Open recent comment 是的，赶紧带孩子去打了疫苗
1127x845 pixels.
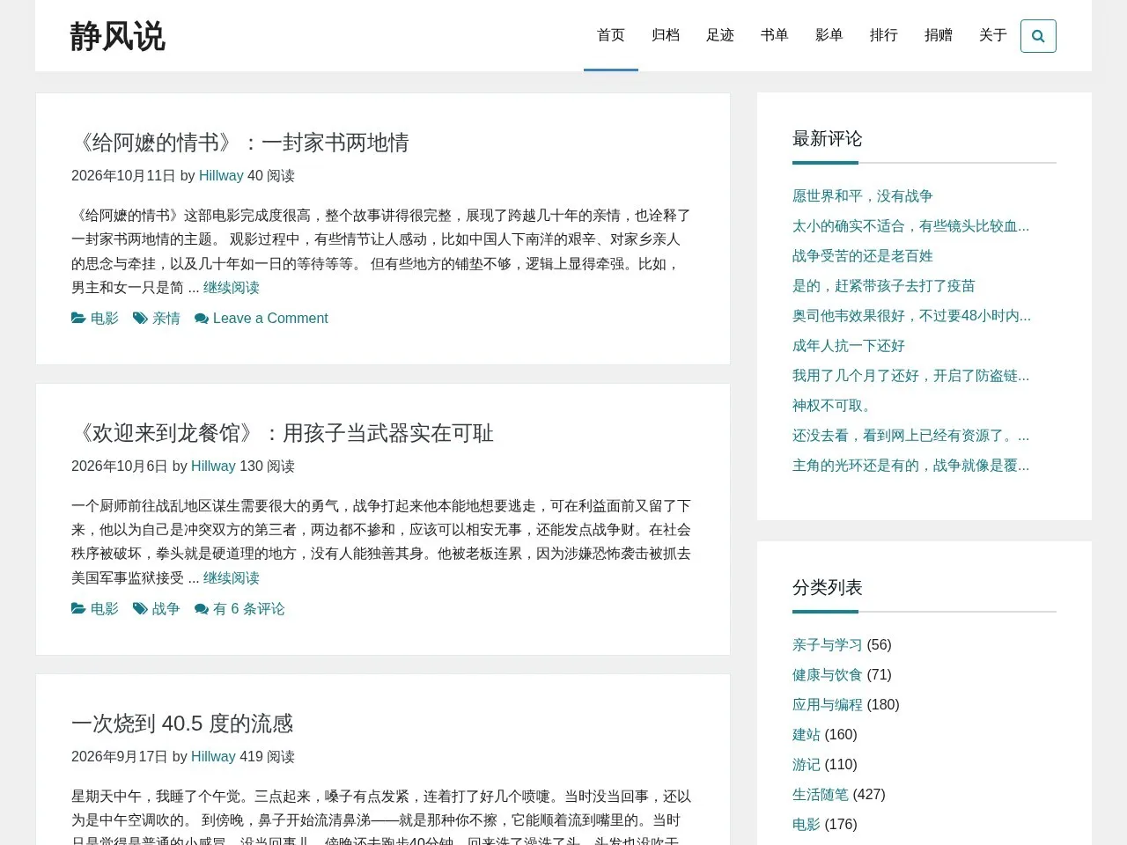[x=884, y=286]
